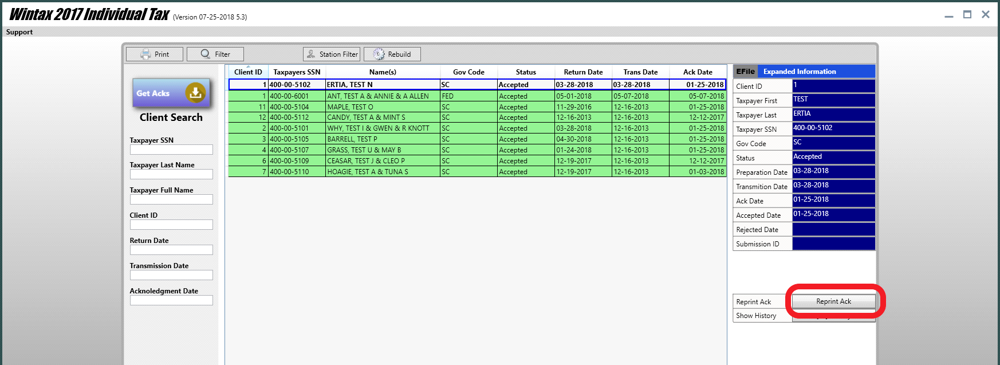The image size is (1000, 365).
Task: Sort by the Gov Code column header
Action: pyautogui.click(x=468, y=72)
